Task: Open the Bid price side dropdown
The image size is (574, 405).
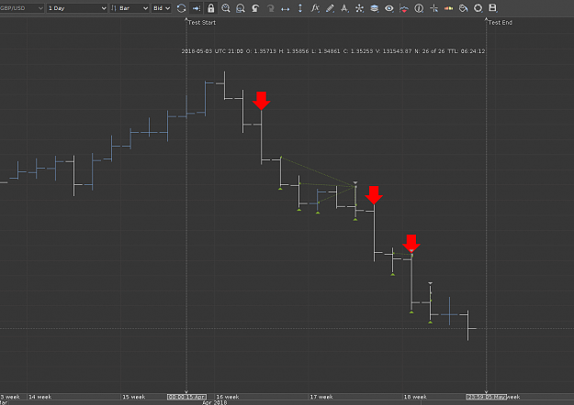Action: pyautogui.click(x=162, y=8)
